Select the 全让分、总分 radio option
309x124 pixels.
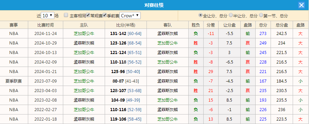point(201,15)
